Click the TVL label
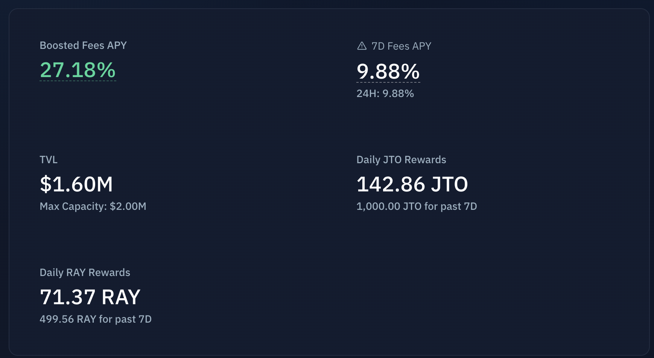This screenshot has width=654, height=358. pyautogui.click(x=49, y=160)
